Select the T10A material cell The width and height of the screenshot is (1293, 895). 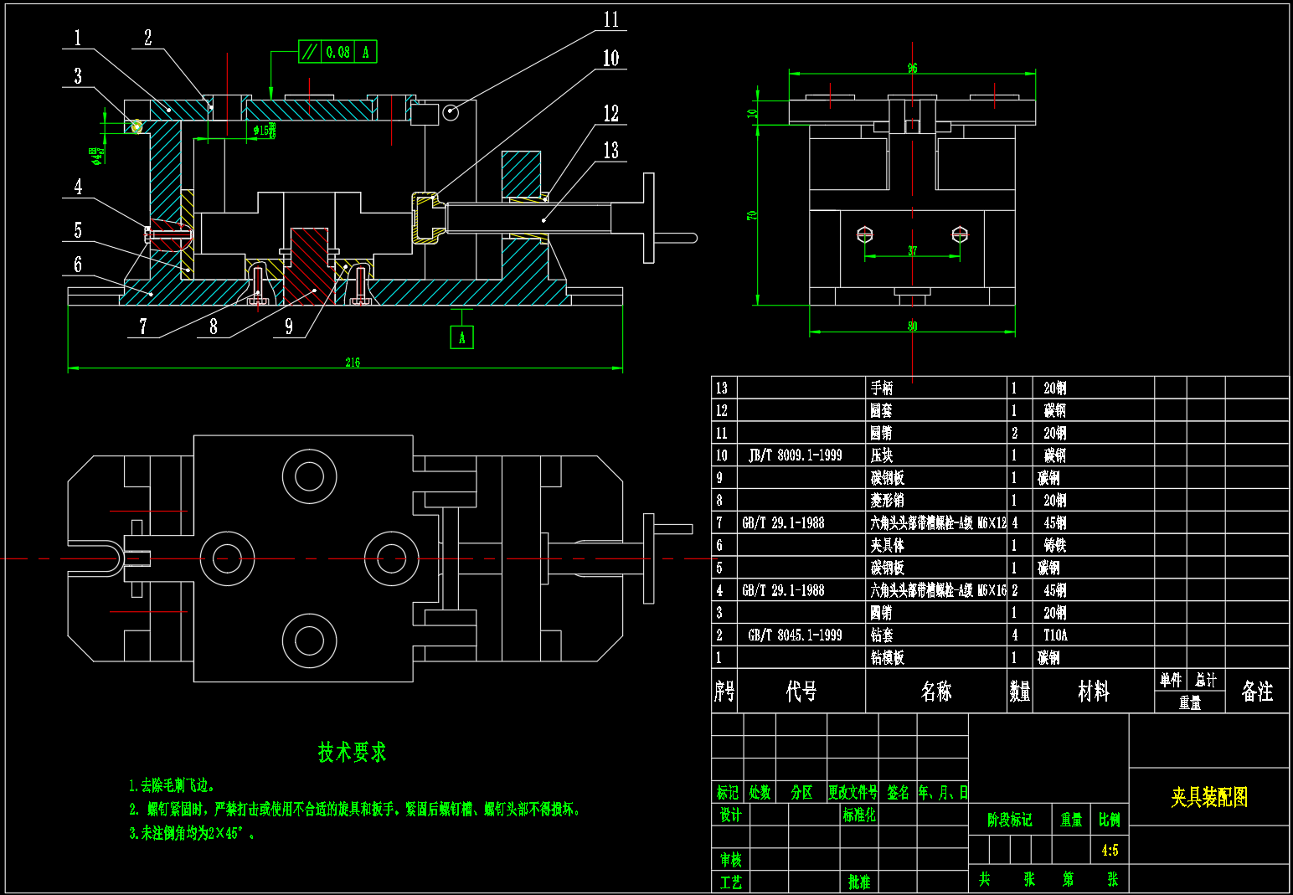[x=1054, y=635]
